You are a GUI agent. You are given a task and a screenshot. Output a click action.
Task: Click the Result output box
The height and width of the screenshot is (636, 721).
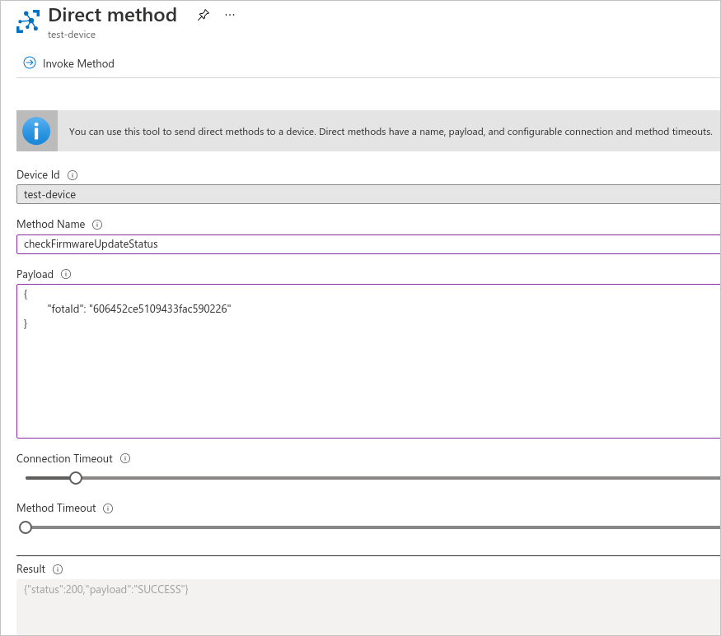point(368,607)
